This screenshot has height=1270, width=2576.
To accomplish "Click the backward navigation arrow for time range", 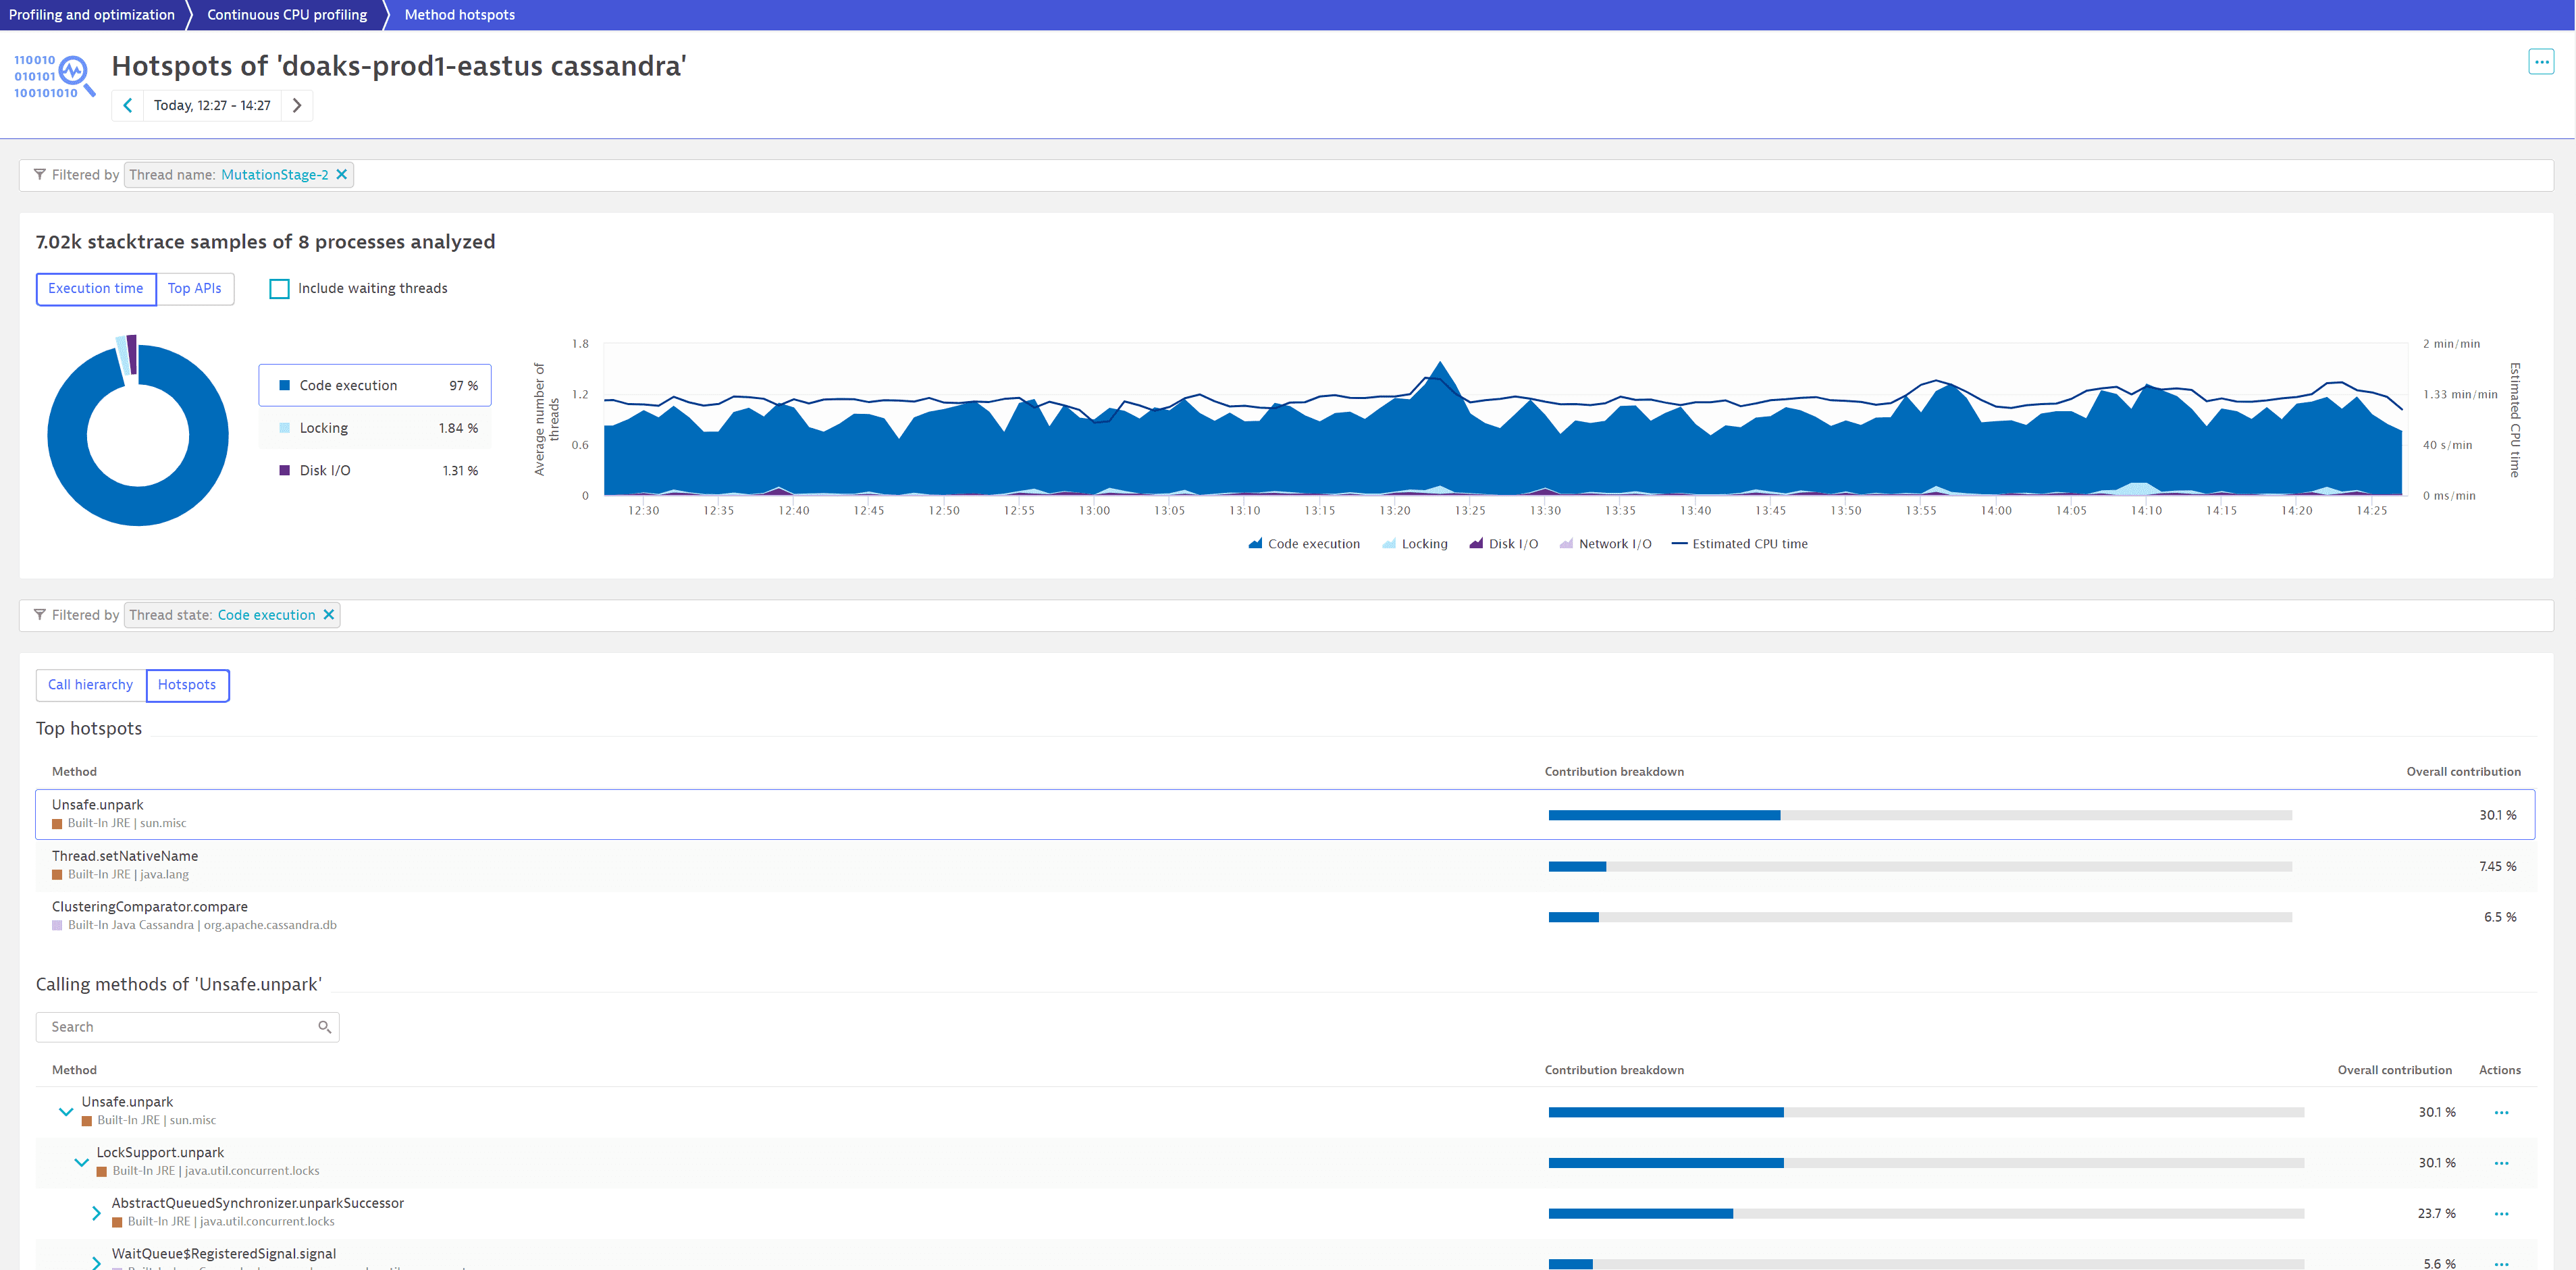I will (x=128, y=105).
